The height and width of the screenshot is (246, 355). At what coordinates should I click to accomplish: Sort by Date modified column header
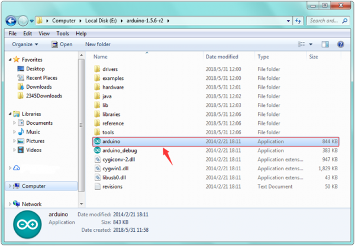(x=222, y=57)
